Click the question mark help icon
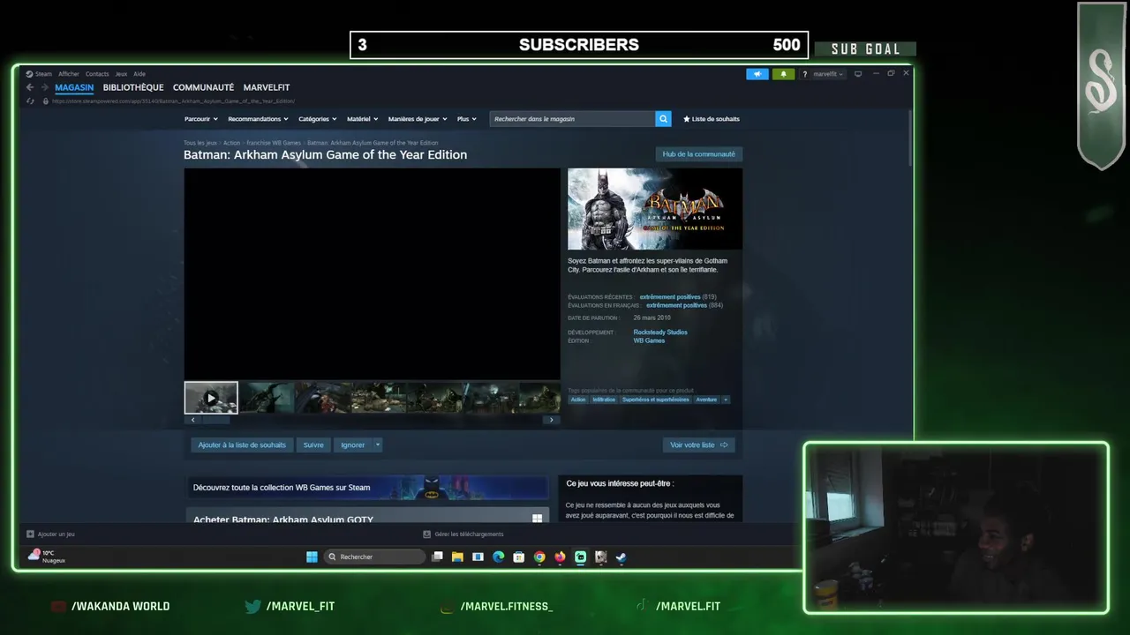This screenshot has width=1130, height=635. click(804, 74)
